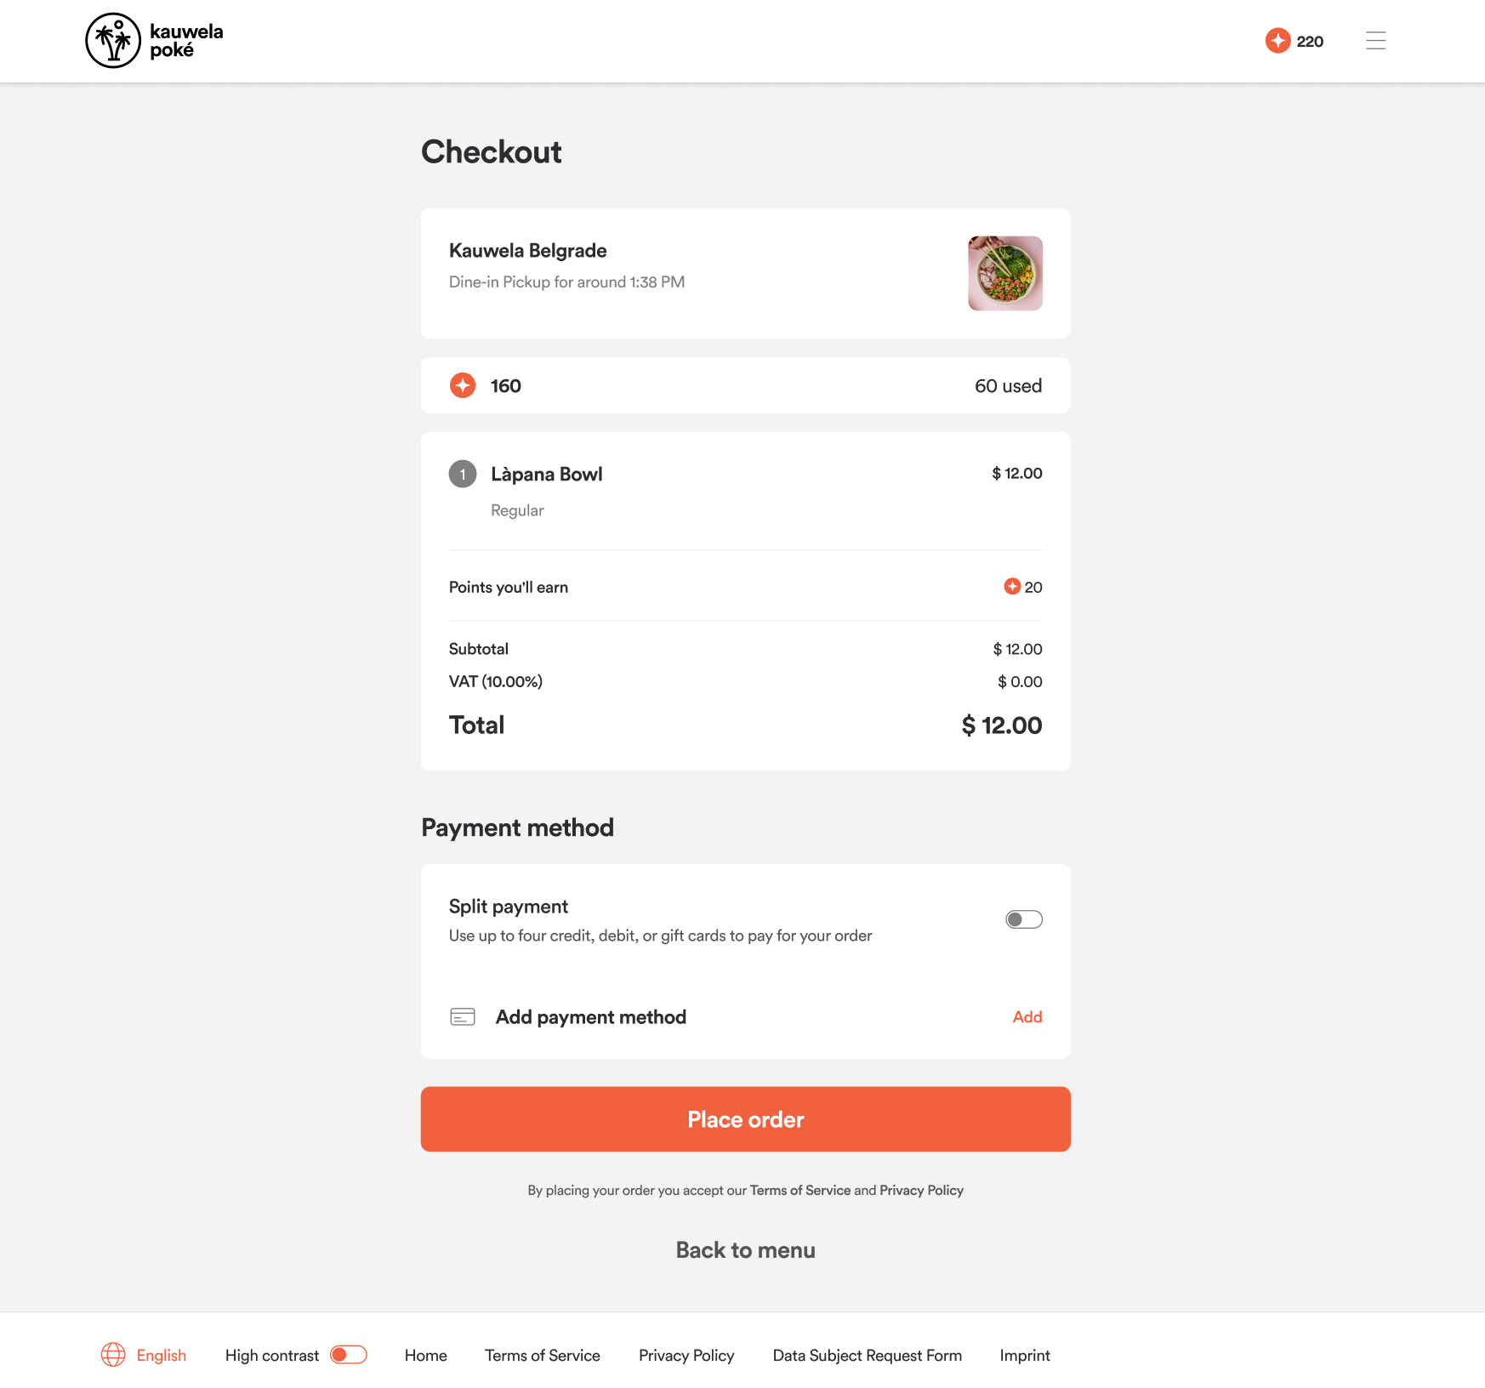Click the Kauwela Poké palm tree logo

(113, 40)
